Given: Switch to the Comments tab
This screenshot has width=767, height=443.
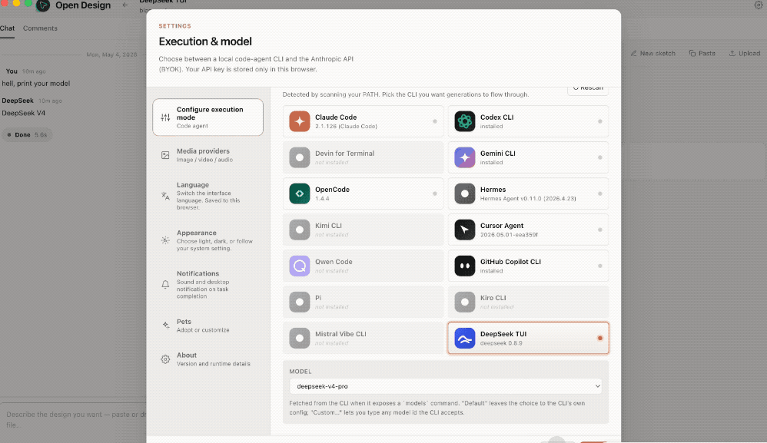Looking at the screenshot, I should tap(40, 28).
